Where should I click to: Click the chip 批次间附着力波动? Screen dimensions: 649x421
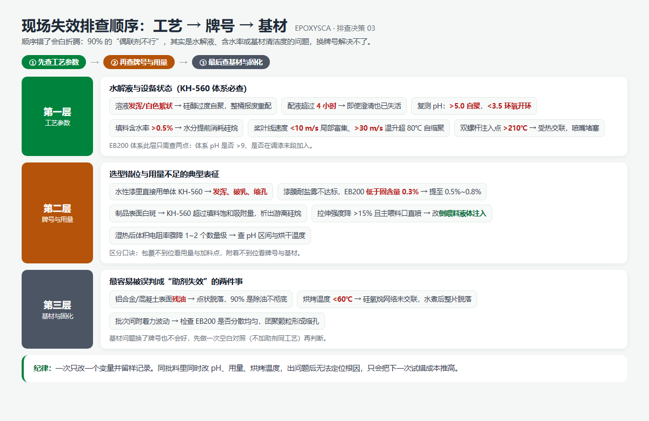coord(217,321)
